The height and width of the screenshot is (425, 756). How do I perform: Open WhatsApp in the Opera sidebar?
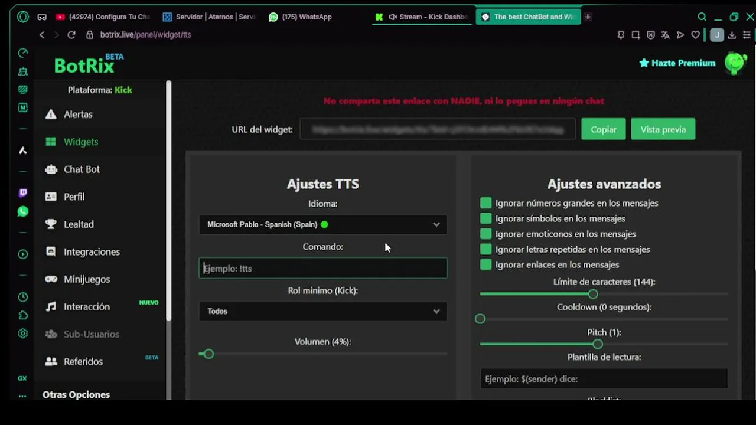23,211
